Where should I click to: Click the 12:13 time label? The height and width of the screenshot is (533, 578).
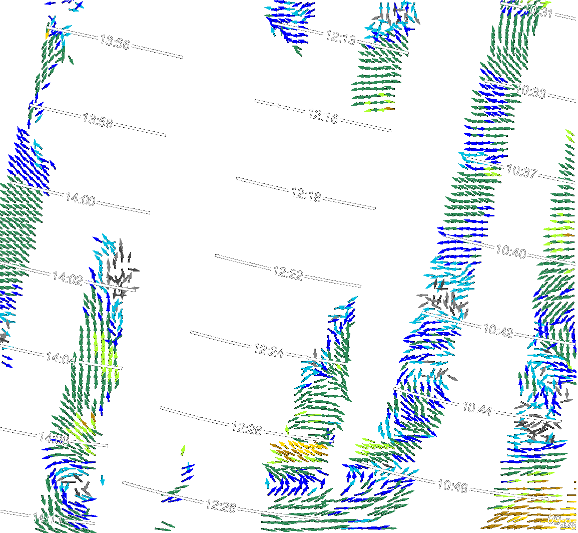click(341, 38)
